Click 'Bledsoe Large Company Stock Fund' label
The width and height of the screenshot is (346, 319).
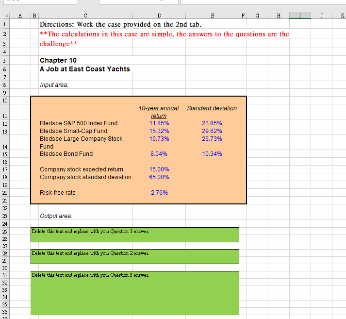(81, 142)
